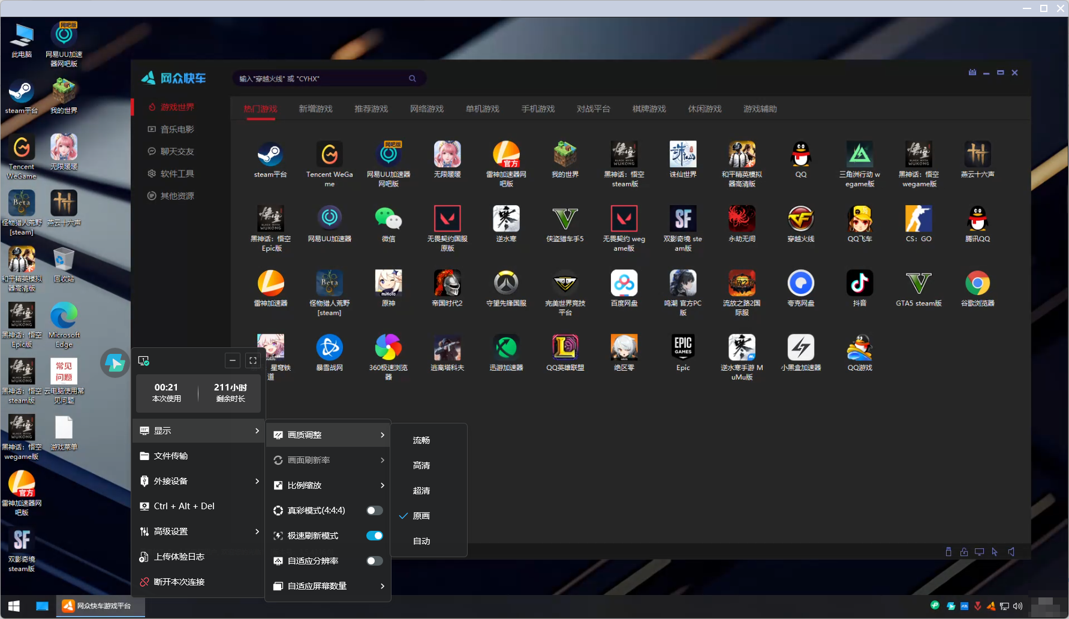Open GTA5 steam版 icon

(x=919, y=288)
